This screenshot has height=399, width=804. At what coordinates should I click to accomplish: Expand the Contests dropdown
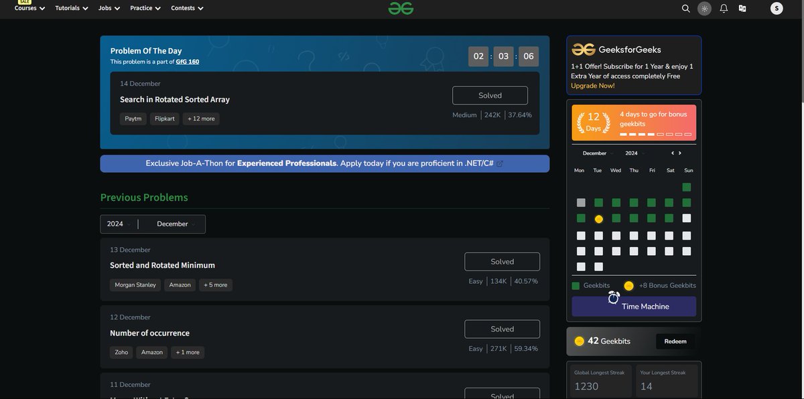tap(187, 8)
